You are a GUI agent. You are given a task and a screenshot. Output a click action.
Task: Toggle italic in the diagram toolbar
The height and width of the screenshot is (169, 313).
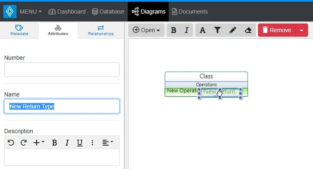pos(187,30)
